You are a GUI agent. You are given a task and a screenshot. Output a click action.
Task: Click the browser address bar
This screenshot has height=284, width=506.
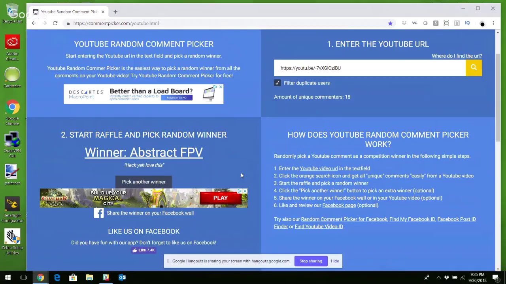click(225, 23)
